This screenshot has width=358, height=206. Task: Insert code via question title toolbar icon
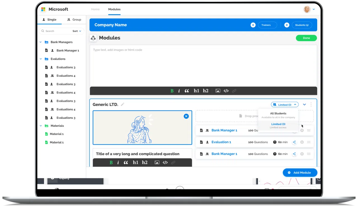click(x=165, y=162)
